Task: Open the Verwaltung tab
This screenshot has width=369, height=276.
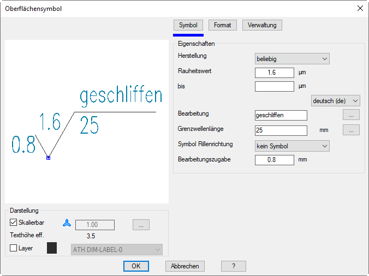Action: coord(262,25)
